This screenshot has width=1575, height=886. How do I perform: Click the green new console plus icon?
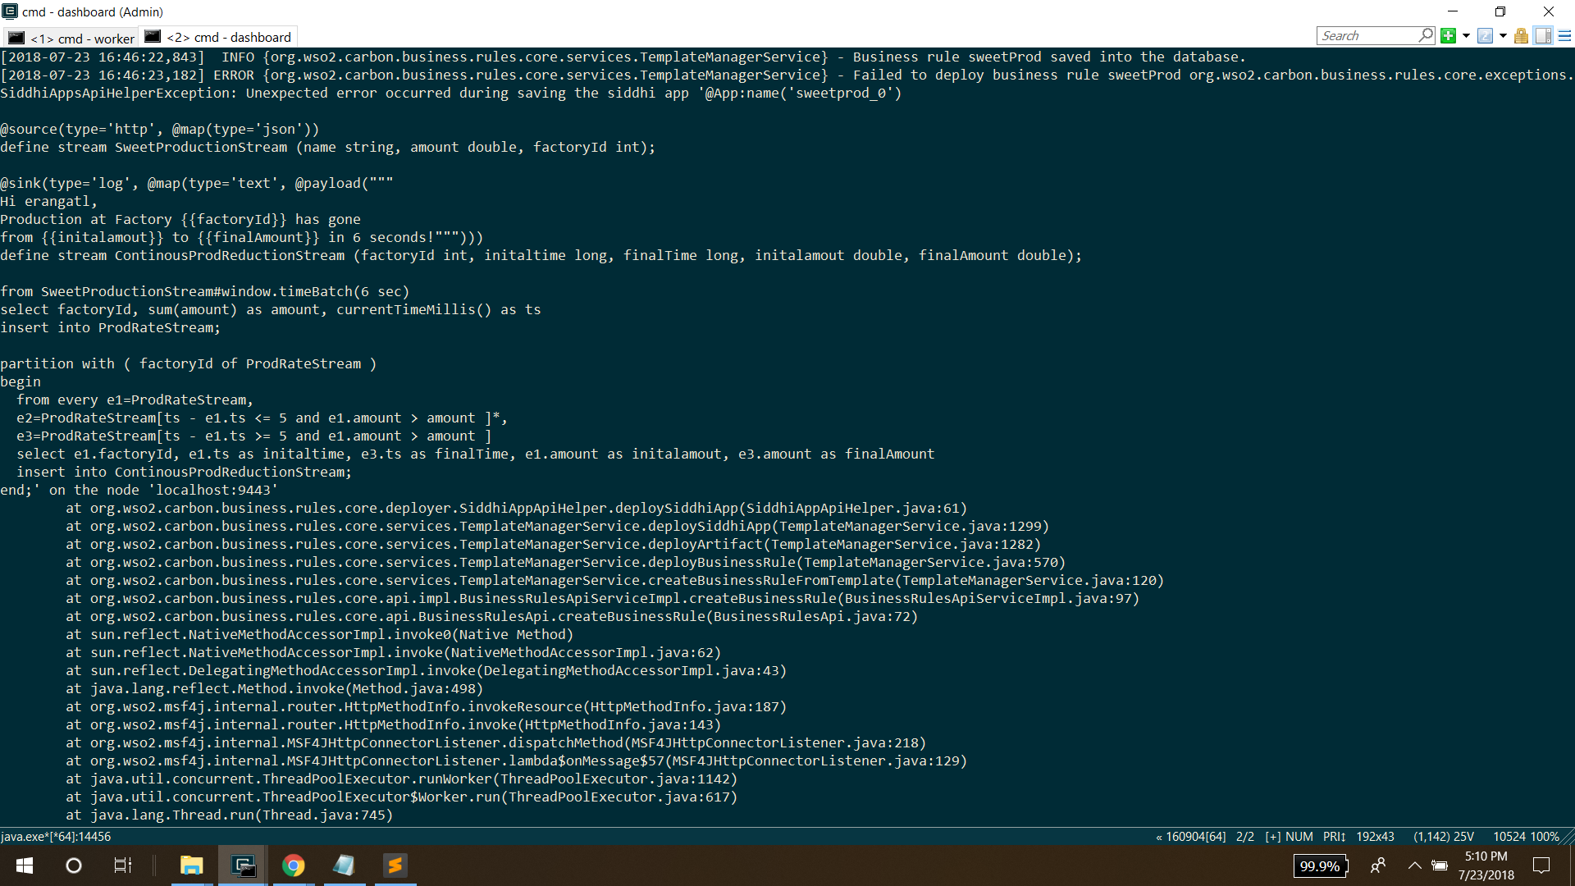1448,35
